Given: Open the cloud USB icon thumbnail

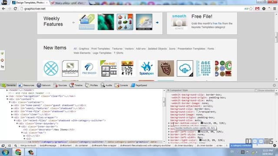Looking at the screenshot, I should point(185,68).
